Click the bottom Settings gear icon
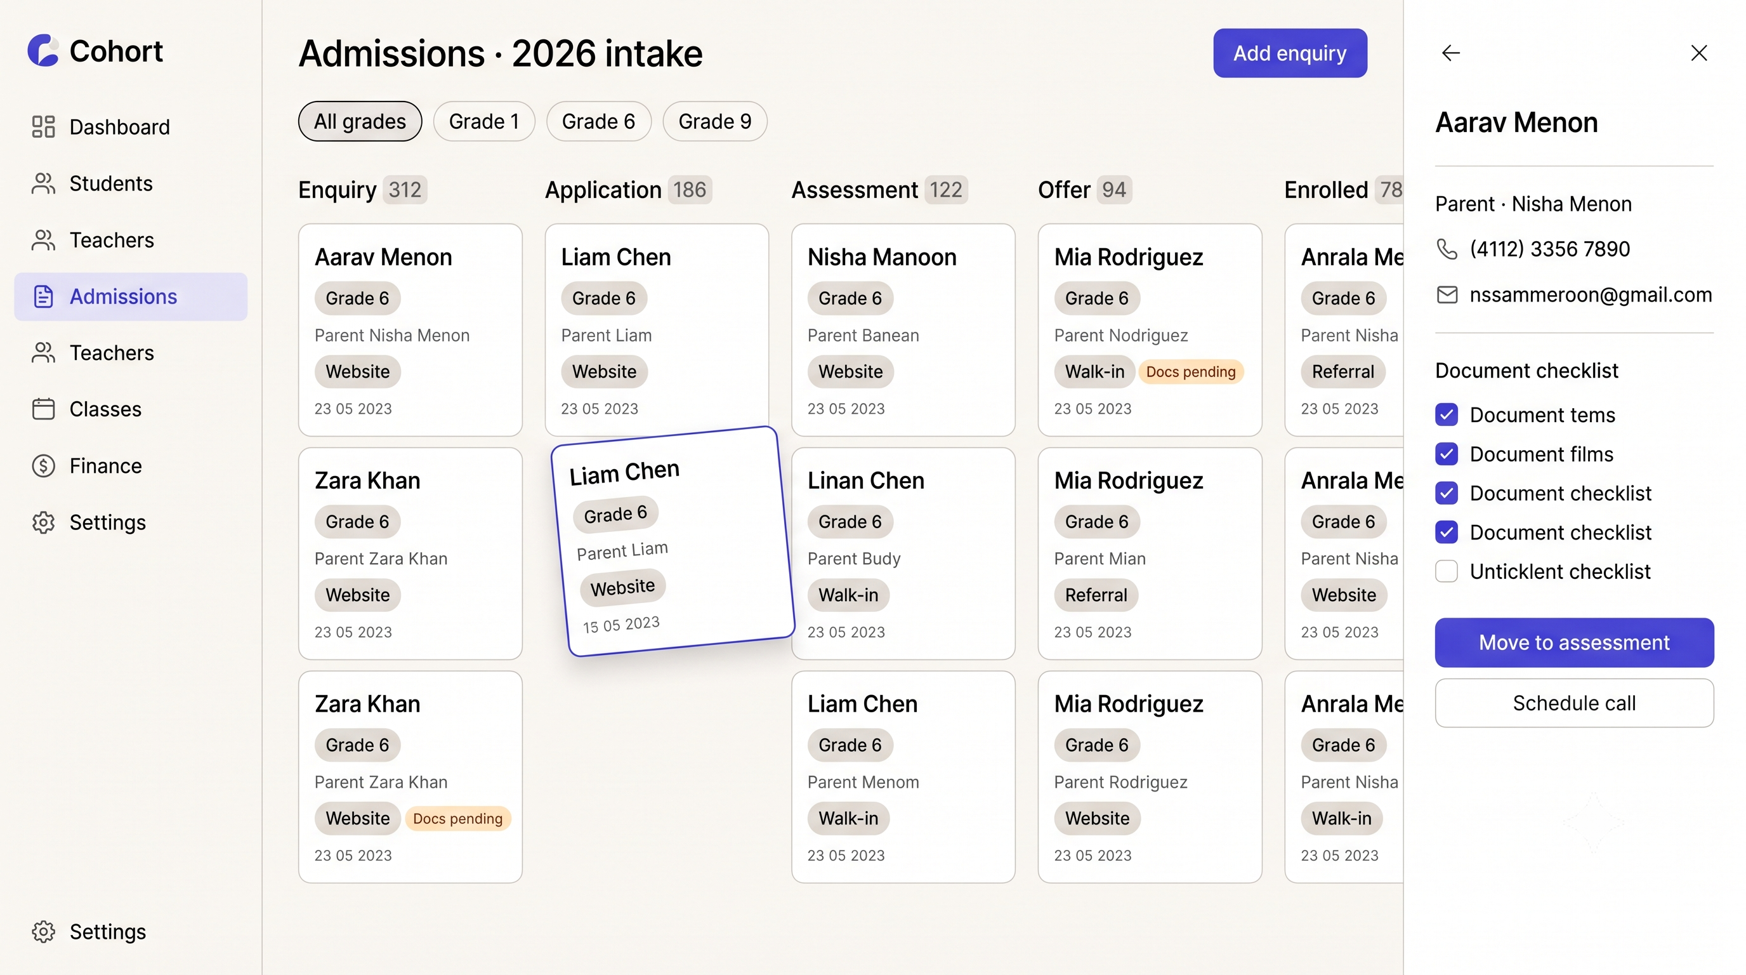 pyautogui.click(x=43, y=932)
